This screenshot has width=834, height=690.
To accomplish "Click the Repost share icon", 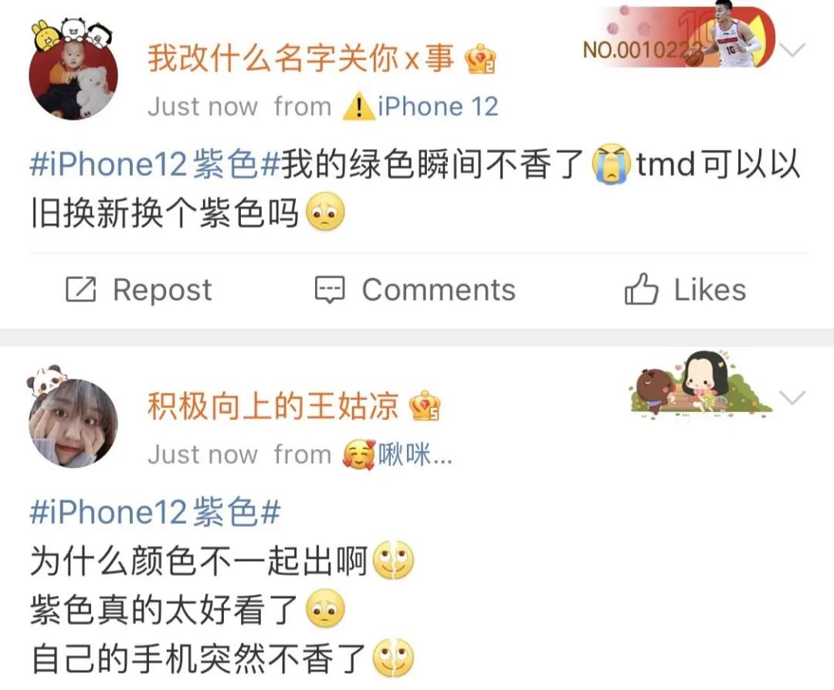I will [x=80, y=290].
